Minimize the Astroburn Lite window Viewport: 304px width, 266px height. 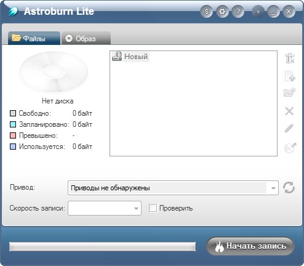[x=273, y=12]
